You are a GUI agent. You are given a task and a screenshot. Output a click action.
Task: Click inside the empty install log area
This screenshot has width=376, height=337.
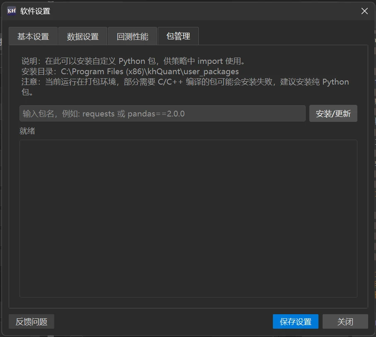click(188, 219)
